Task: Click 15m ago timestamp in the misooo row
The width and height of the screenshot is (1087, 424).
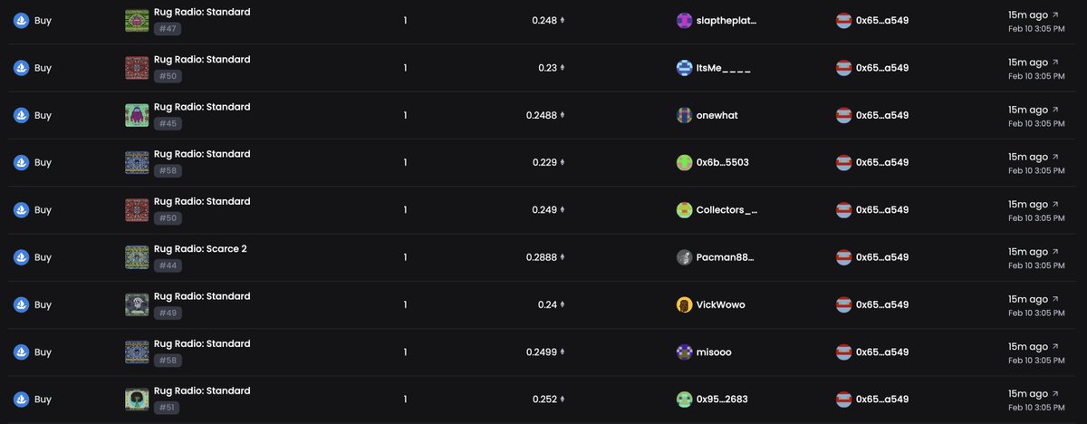Action: coord(1028,346)
